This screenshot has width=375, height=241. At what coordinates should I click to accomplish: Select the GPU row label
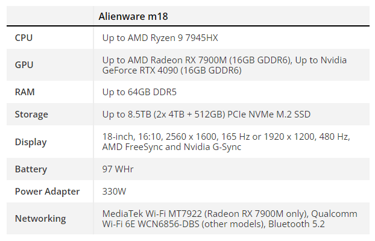(x=24, y=65)
